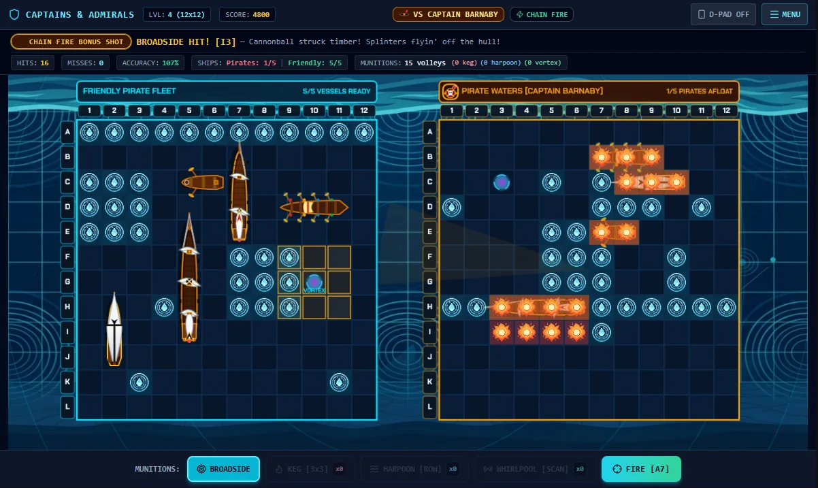Click the miss splash at Pirate Waters D11
This screenshot has width=818, height=488.
[x=701, y=207]
